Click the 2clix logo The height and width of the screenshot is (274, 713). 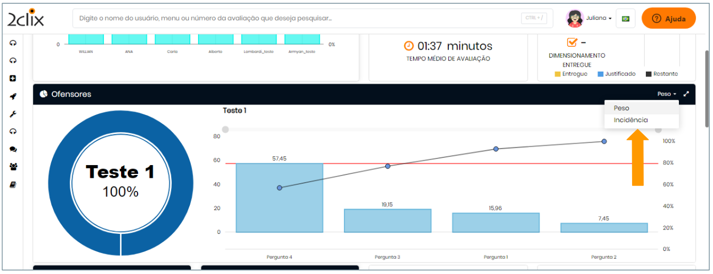point(26,18)
